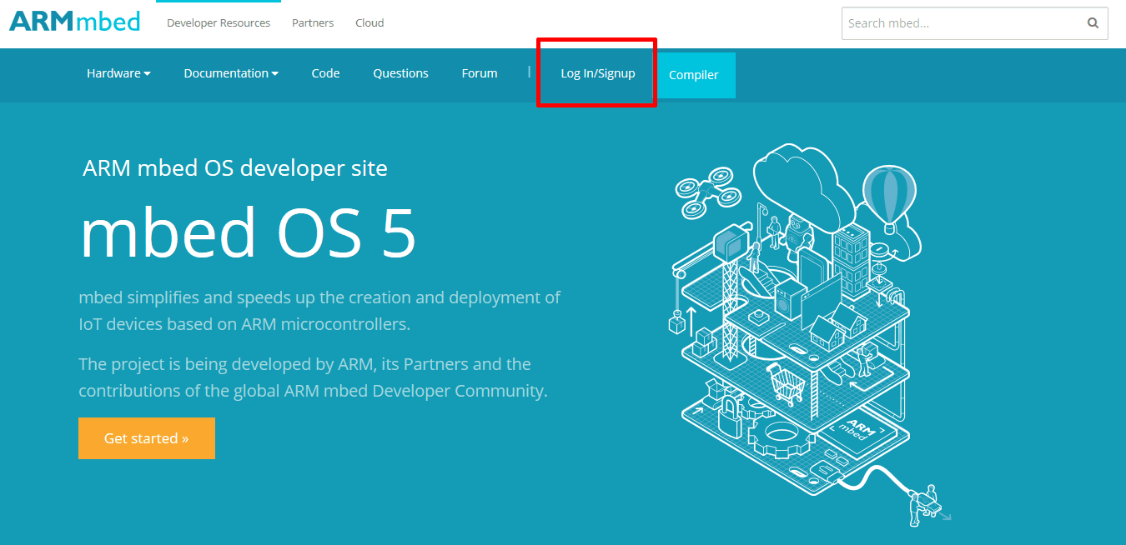Viewport: 1126px width, 545px height.
Task: Click the ARM mbed OS developer site text
Action: (235, 168)
